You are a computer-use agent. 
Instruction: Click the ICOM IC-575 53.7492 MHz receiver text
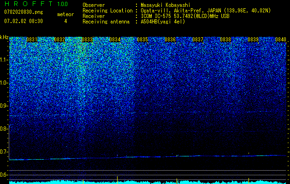[x=185, y=16]
